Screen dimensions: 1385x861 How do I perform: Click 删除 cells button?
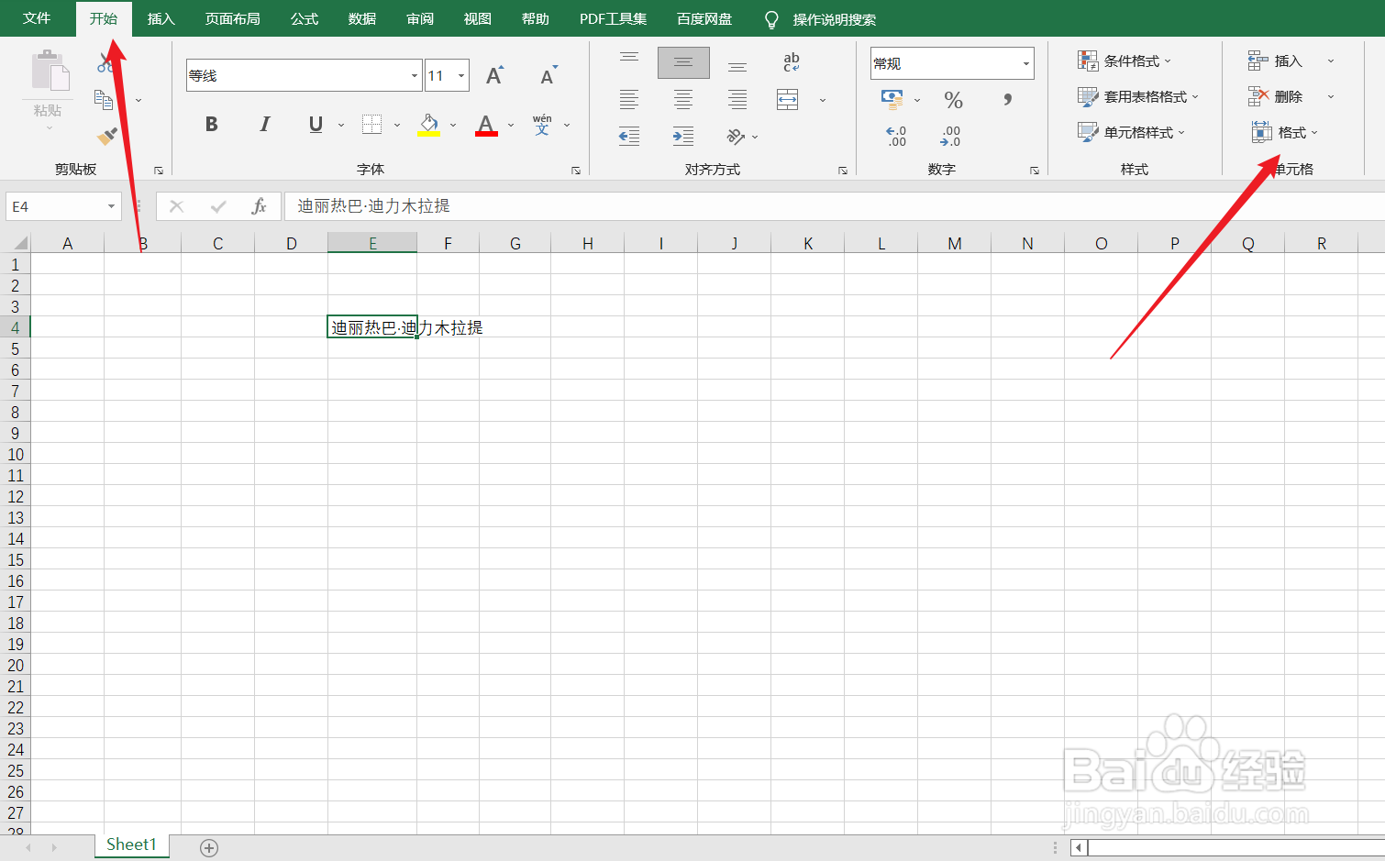[x=1276, y=96]
